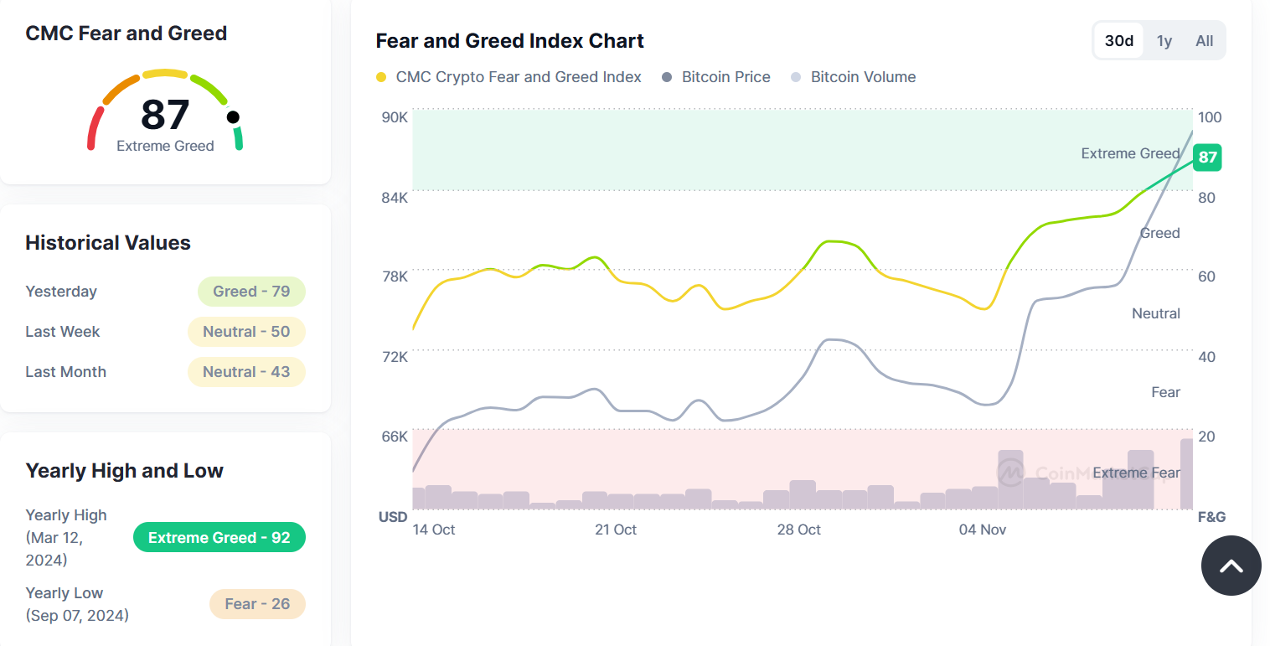
Task: Click the scroll-to-top arrow button
Action: click(1231, 566)
